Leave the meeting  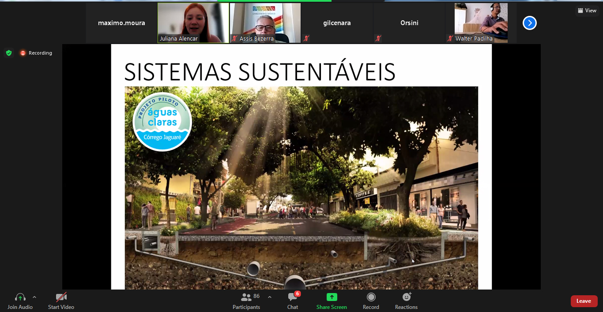coord(584,301)
